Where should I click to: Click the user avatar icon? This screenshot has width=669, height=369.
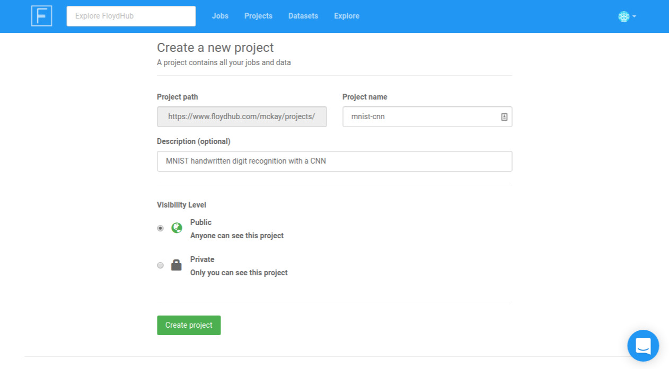pyautogui.click(x=623, y=16)
